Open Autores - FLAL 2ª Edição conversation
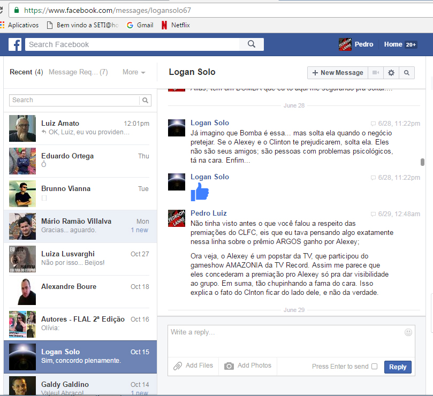 point(80,324)
